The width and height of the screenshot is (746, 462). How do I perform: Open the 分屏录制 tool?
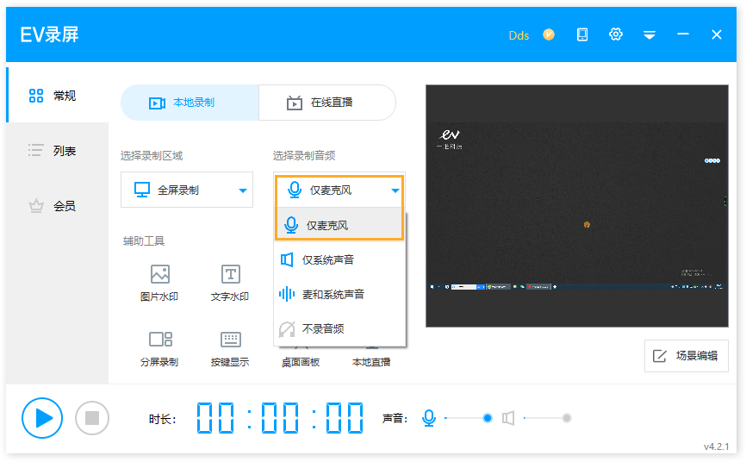[159, 348]
